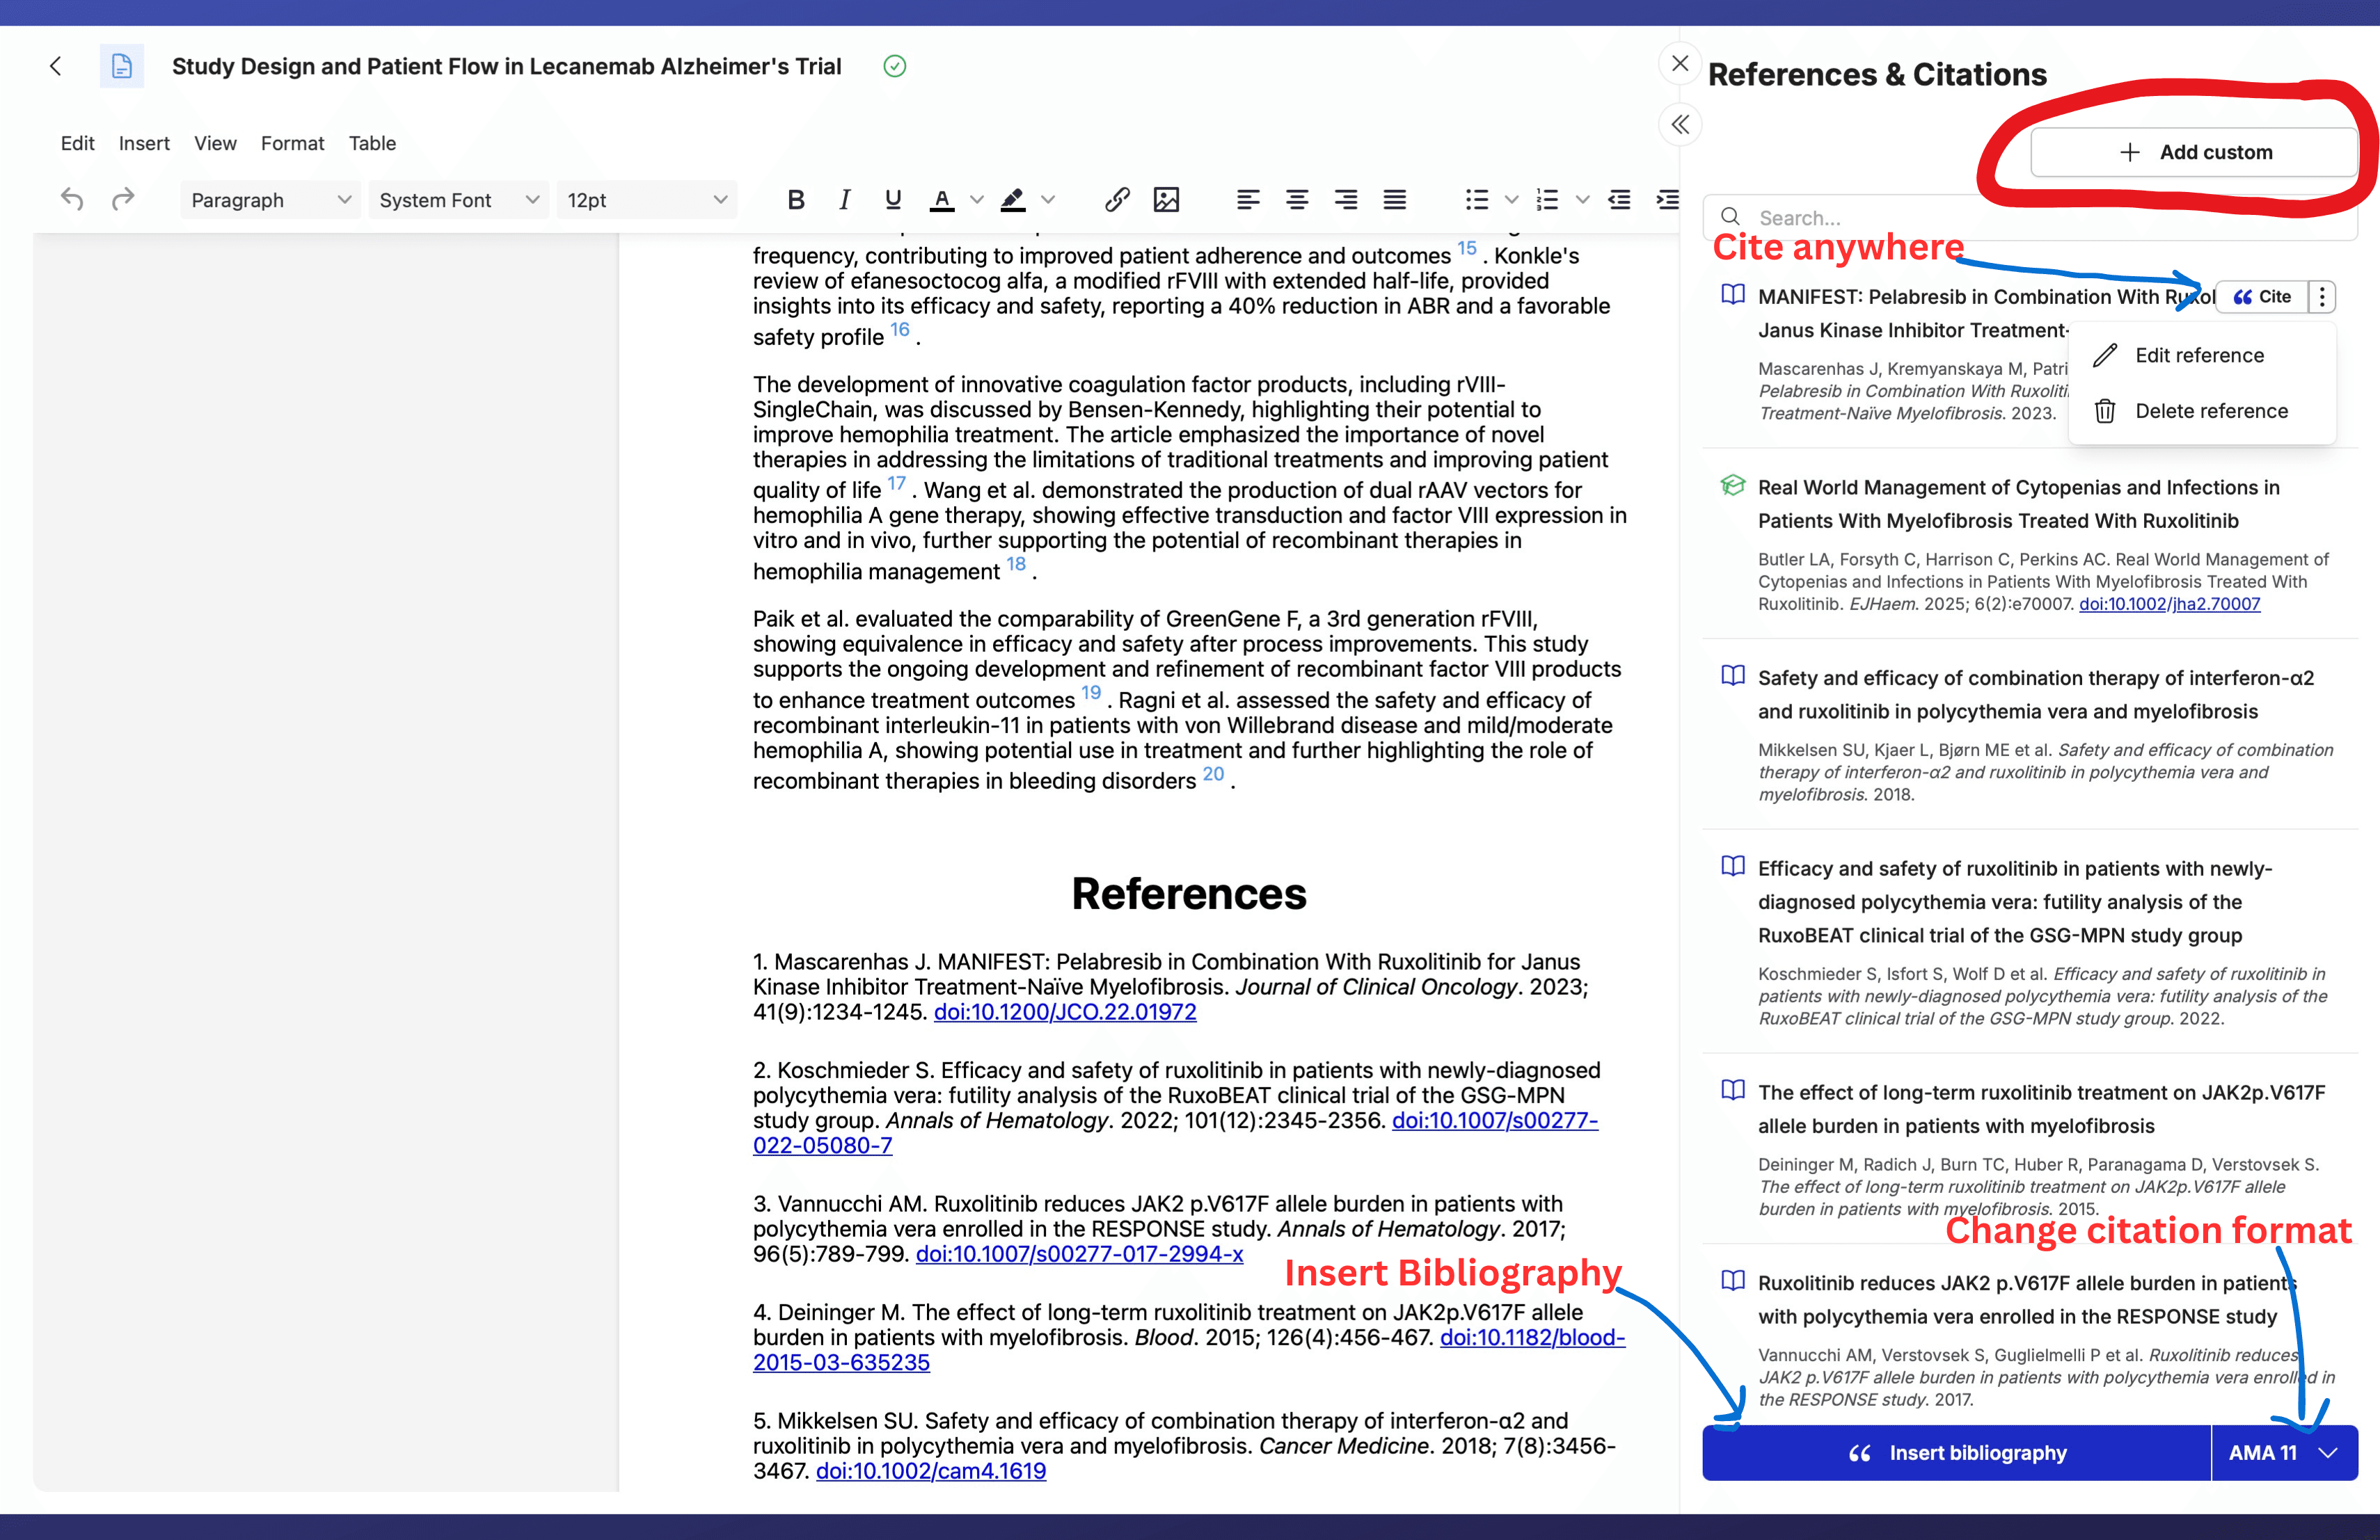Screen dimensions: 2380x1540
Task: Open the System Font dropdown
Action: [x=458, y=200]
